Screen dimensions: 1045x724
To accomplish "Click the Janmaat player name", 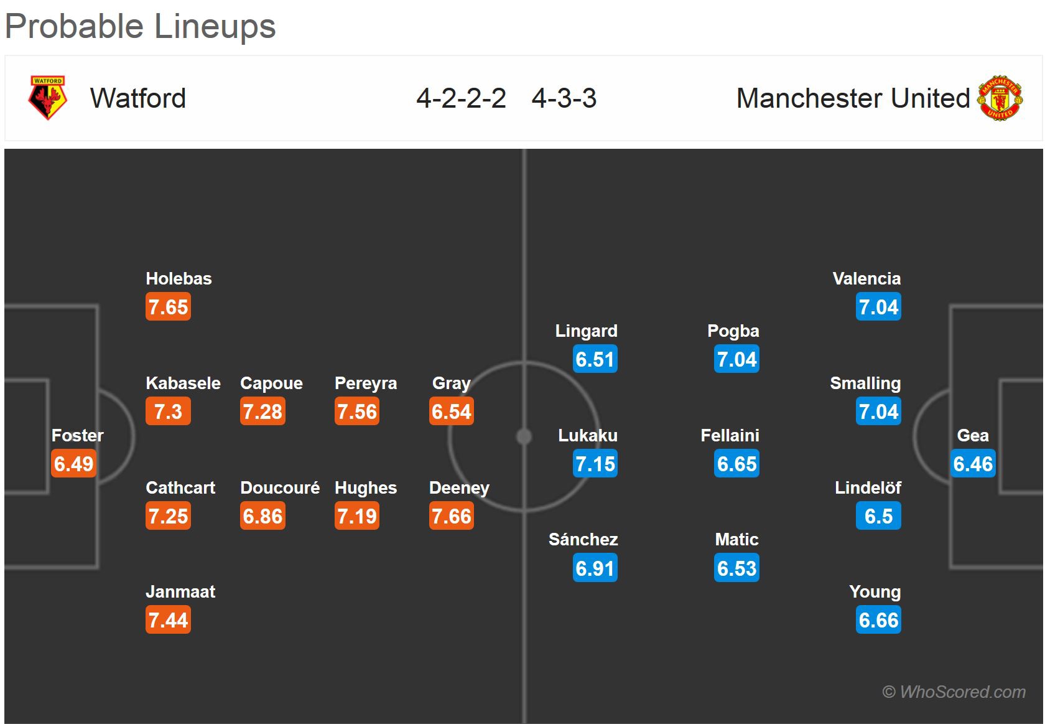I will (180, 591).
